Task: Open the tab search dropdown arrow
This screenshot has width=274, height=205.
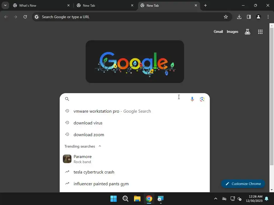Action: click(x=5, y=5)
